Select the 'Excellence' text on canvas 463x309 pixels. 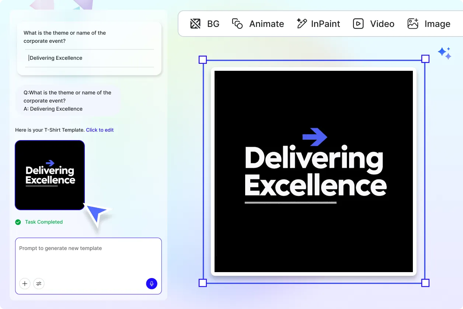tap(316, 186)
